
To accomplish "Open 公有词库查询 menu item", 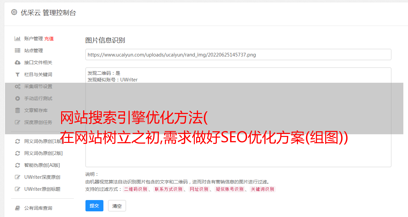I will click(38, 208).
